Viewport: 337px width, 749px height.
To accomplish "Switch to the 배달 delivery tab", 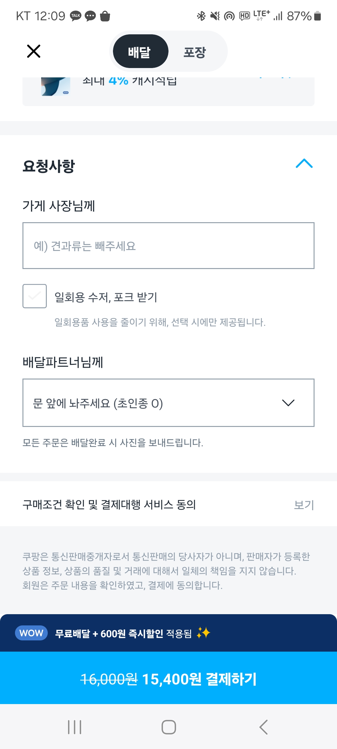I will [x=140, y=51].
